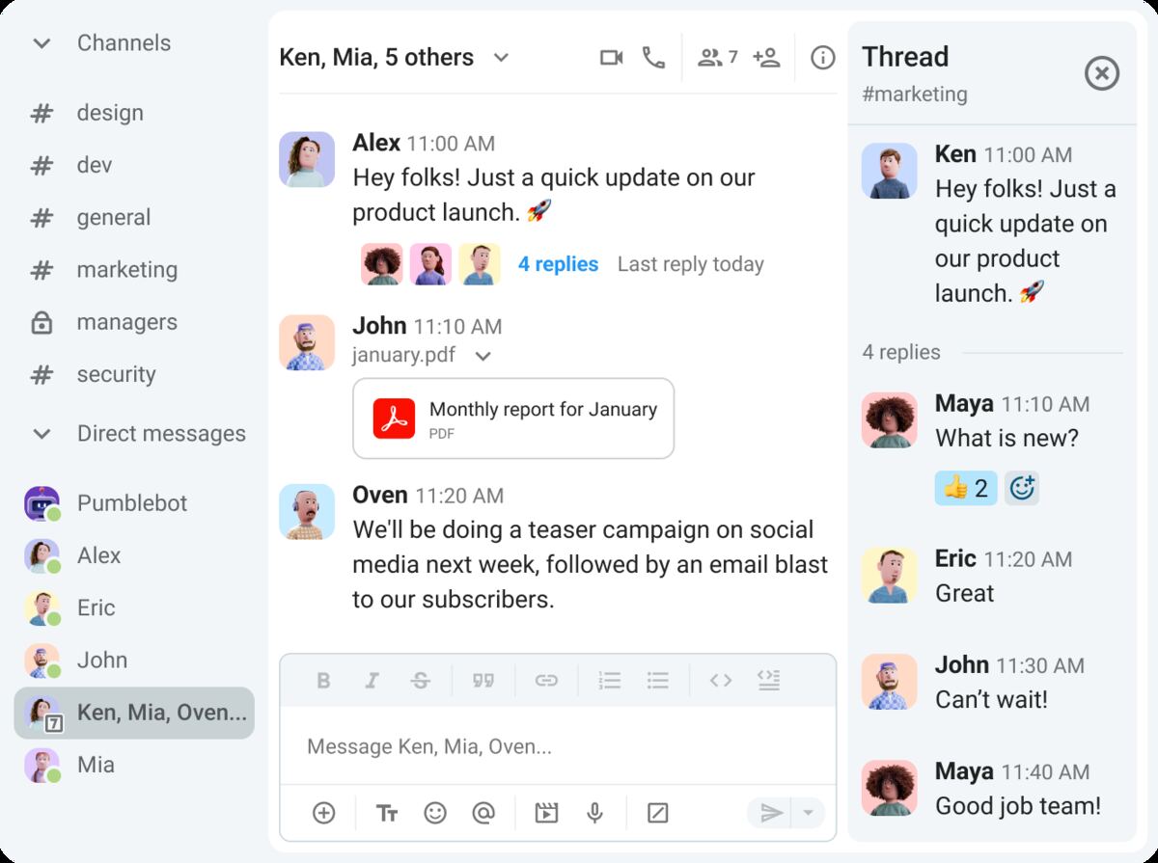Open the 4 replies thread link
The height and width of the screenshot is (863, 1158).
tap(558, 264)
